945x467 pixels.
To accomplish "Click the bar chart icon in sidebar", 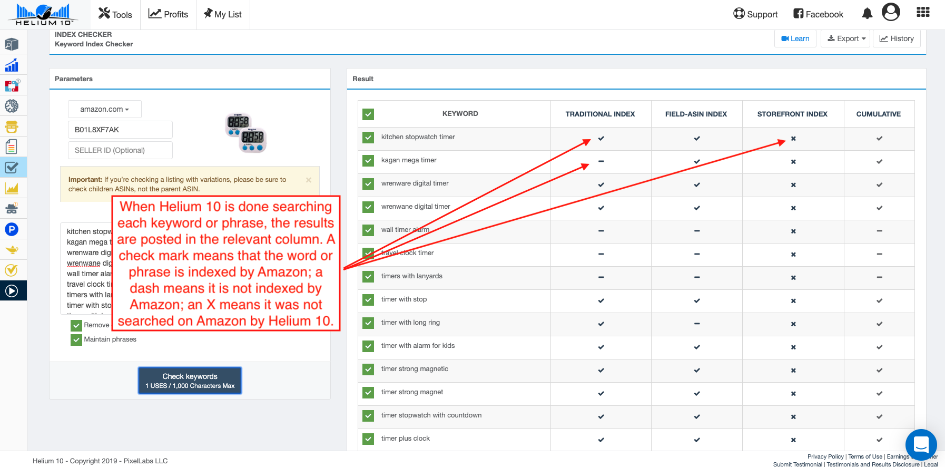I will [x=12, y=65].
